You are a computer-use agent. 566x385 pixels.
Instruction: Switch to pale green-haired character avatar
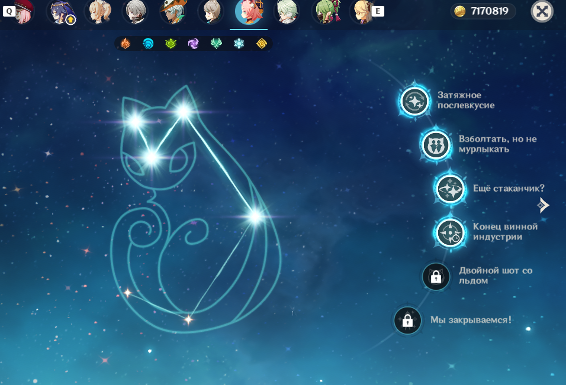coord(287,12)
